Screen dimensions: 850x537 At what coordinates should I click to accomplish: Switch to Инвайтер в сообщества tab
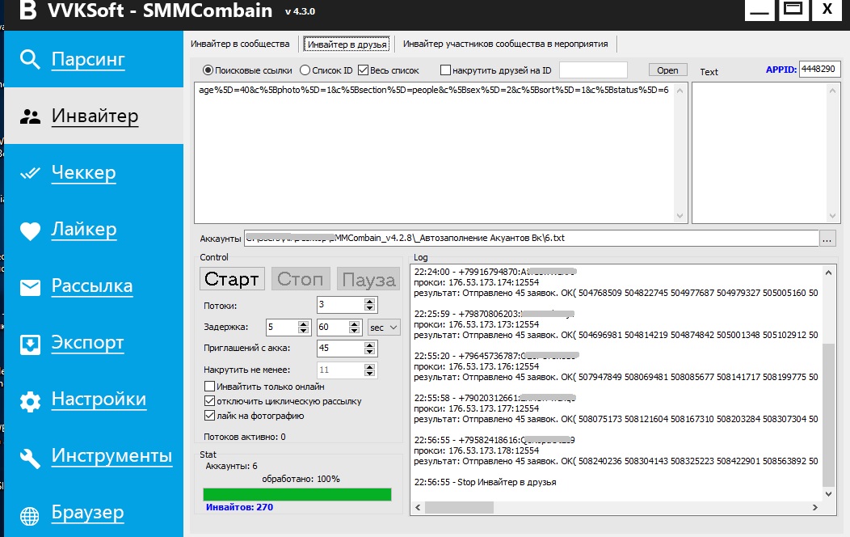pos(239,44)
